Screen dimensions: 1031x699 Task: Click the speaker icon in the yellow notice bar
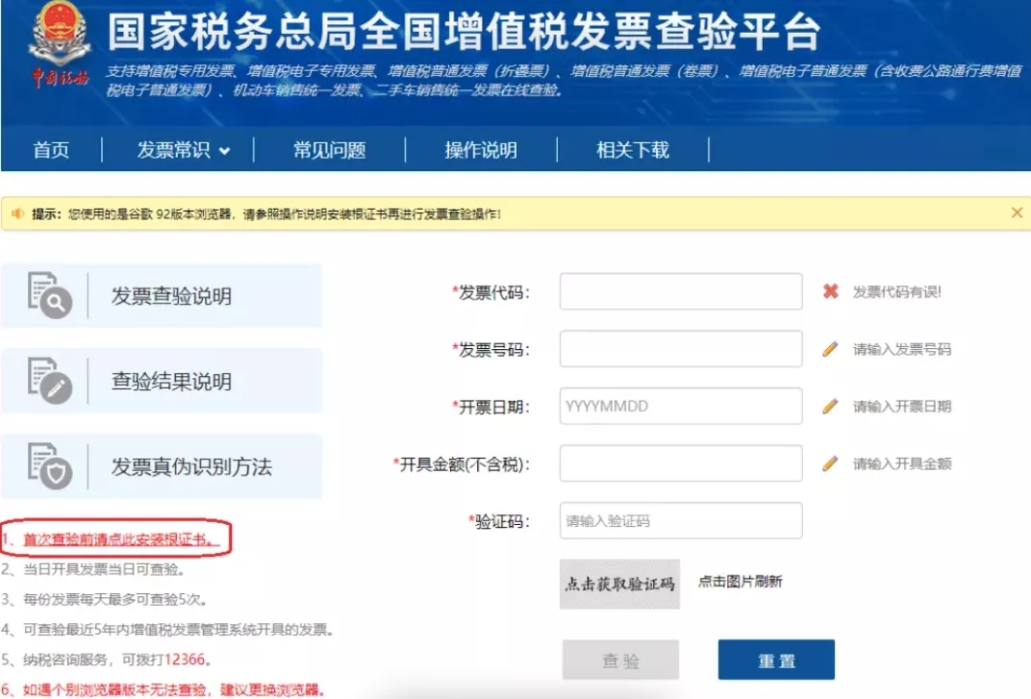17,213
